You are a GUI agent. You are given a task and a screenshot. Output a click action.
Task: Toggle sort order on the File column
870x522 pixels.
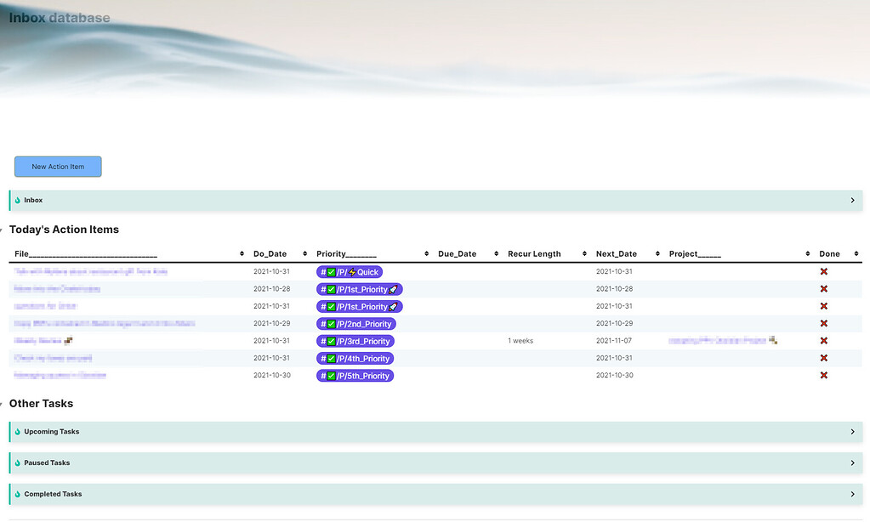[241, 252]
